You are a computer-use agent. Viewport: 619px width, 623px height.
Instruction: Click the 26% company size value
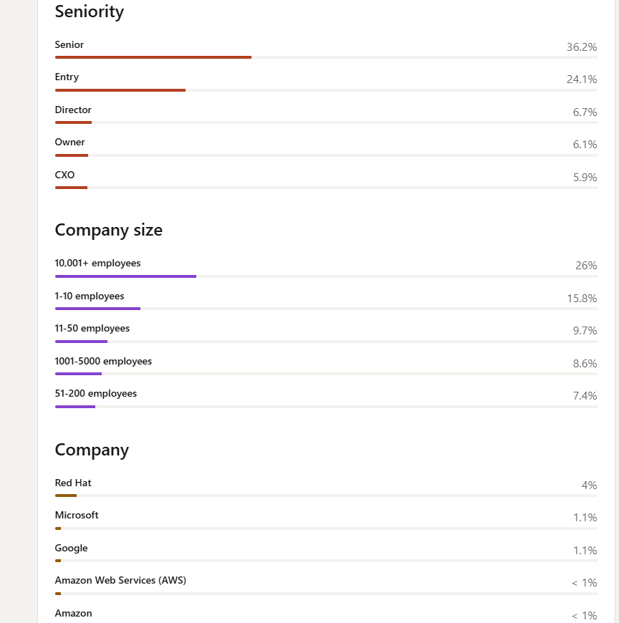586,266
